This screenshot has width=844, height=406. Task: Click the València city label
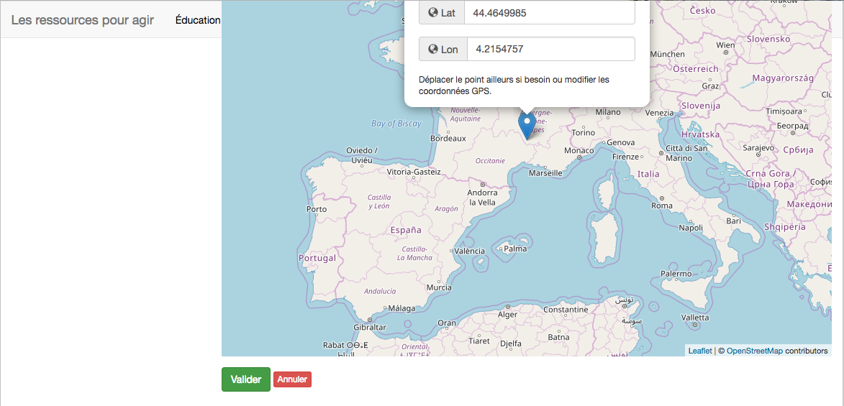coord(470,251)
